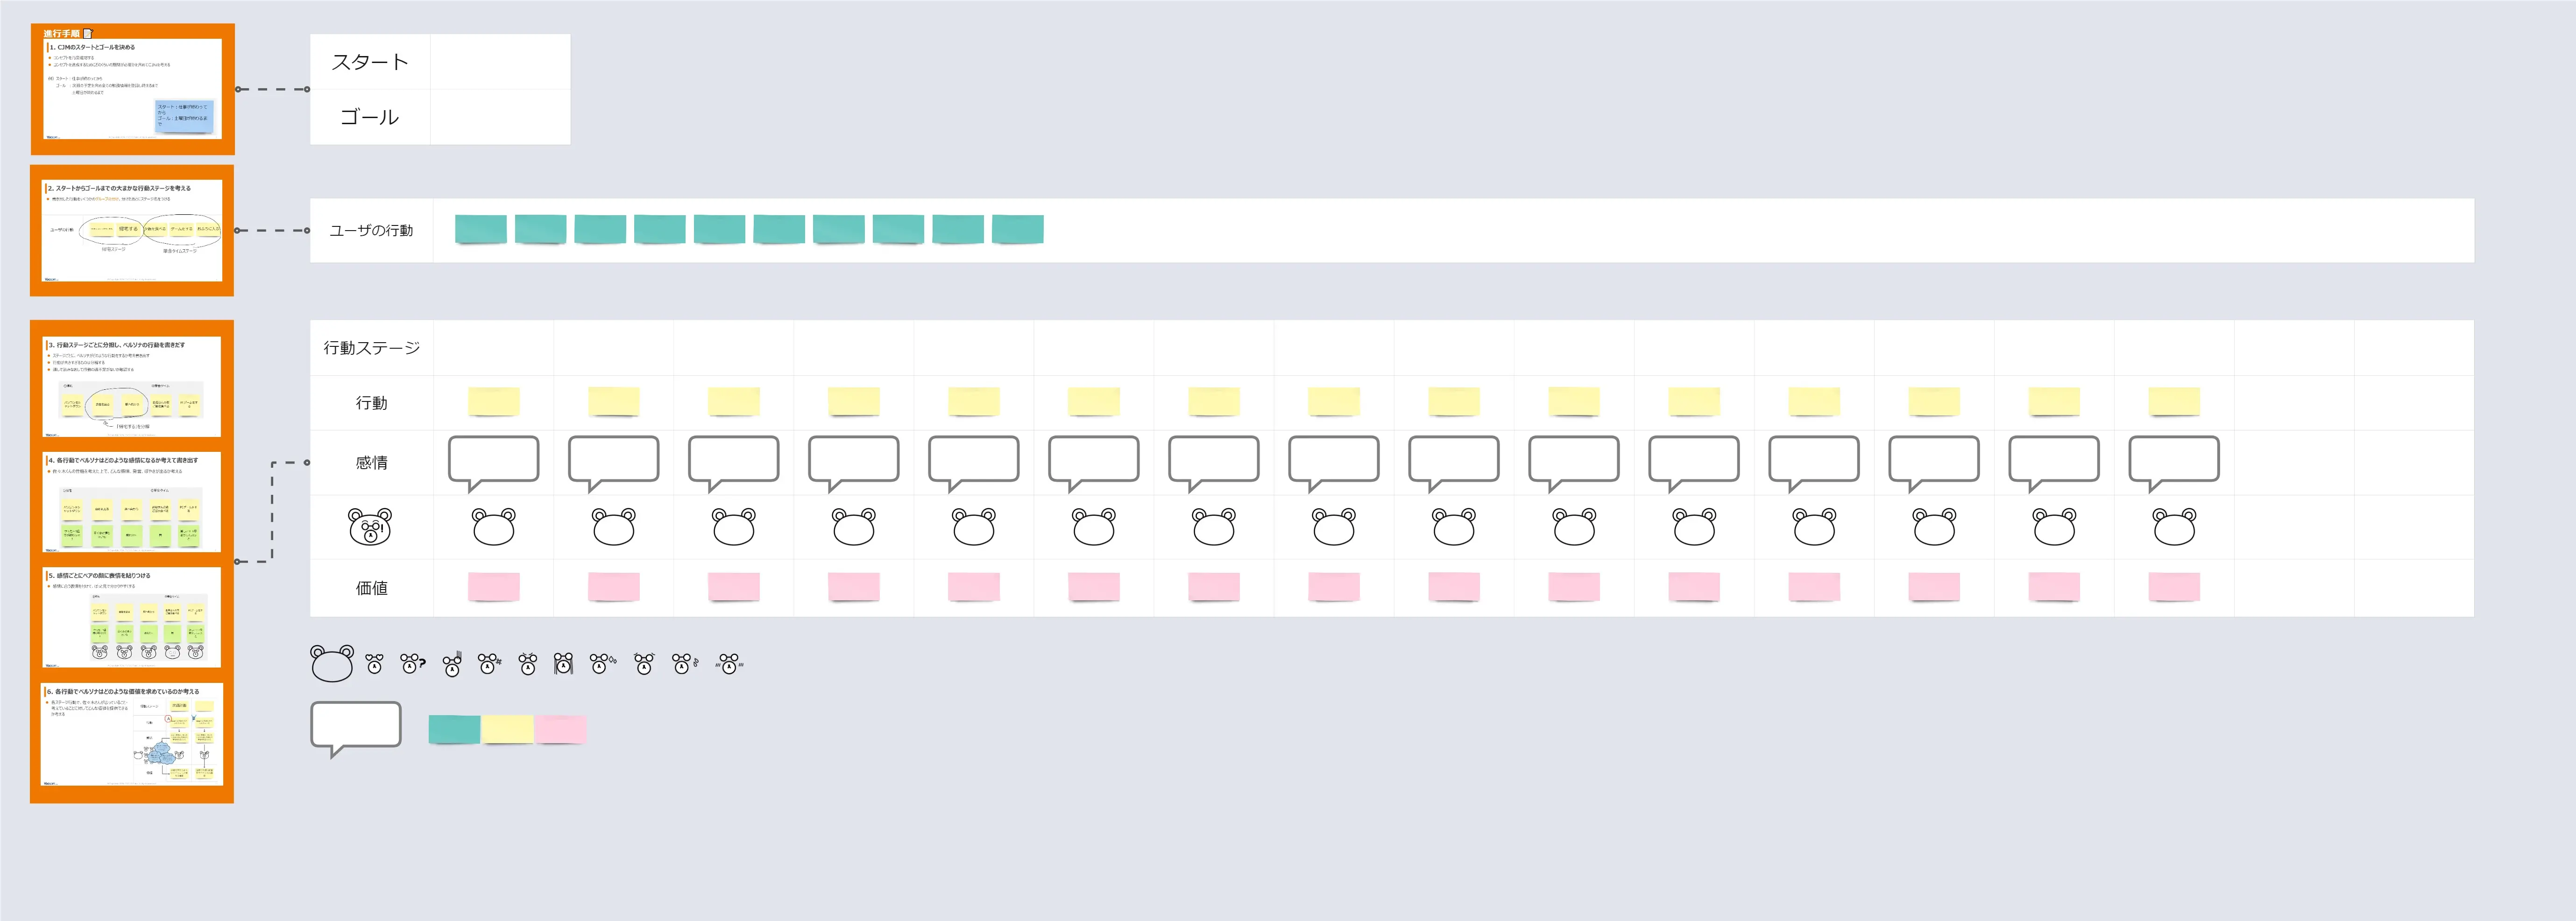
Task: Select the bear face with question mark
Action: click(x=412, y=664)
